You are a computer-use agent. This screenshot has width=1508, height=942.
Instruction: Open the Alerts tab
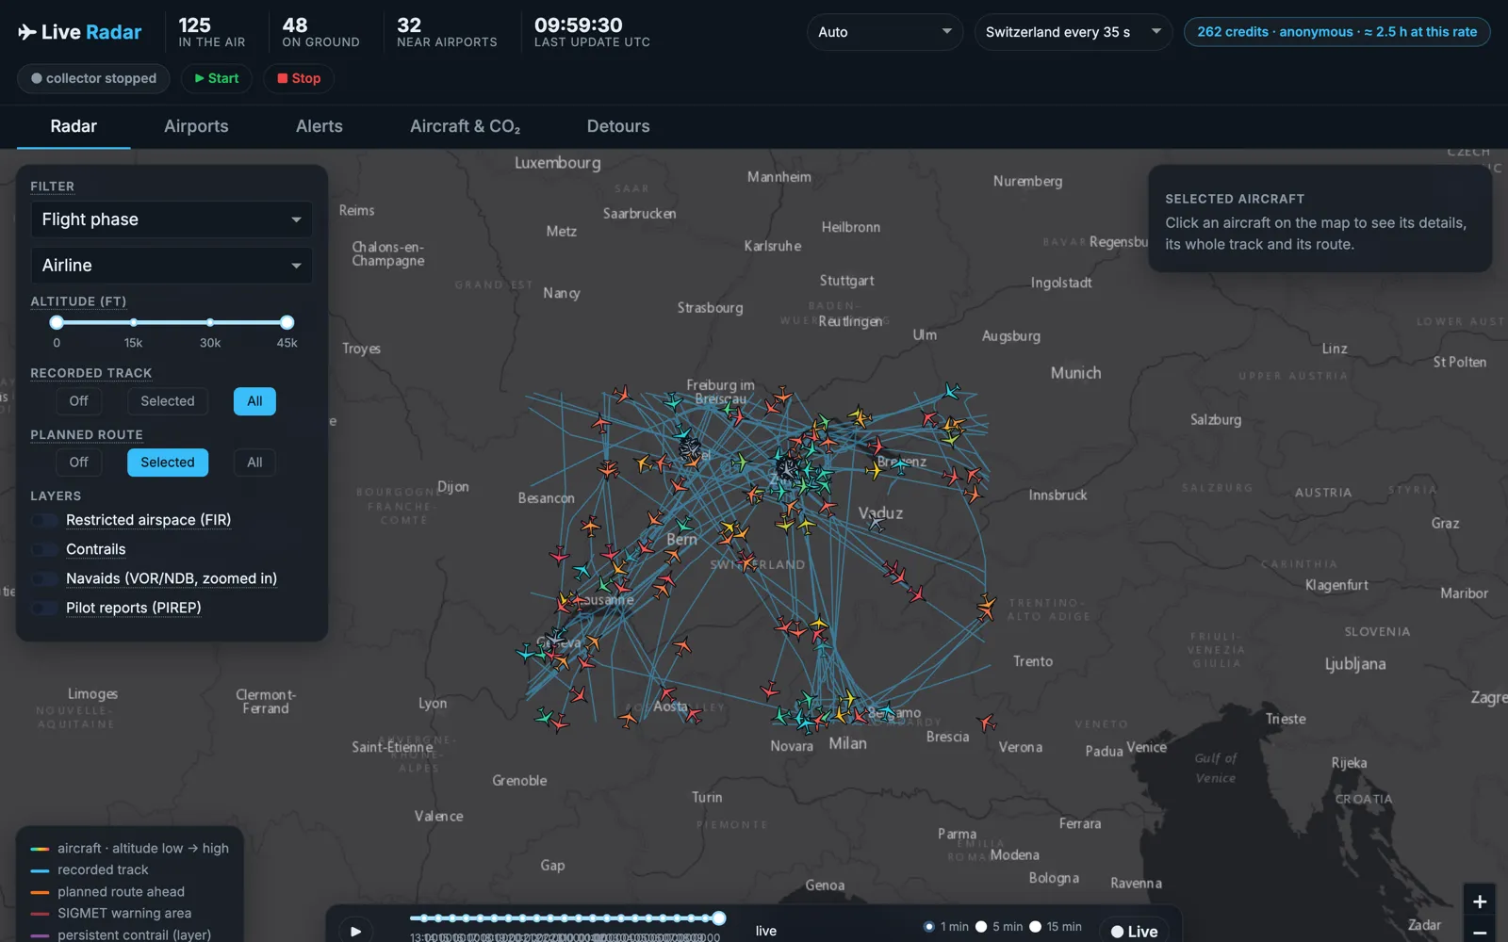[320, 126]
